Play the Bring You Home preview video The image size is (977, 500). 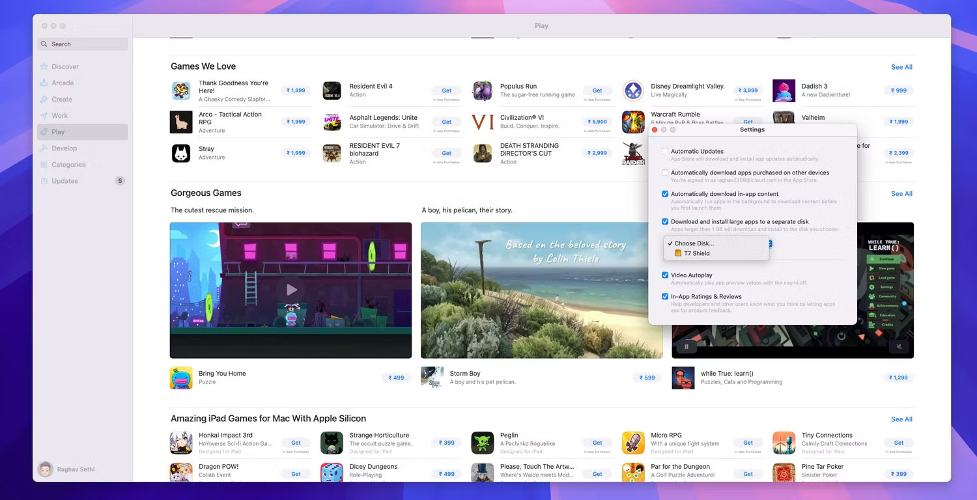point(291,290)
